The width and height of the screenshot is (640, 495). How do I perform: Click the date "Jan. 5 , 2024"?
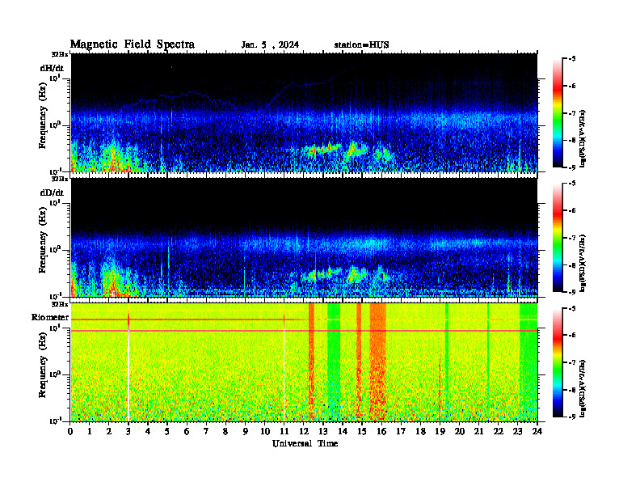pos(270,45)
